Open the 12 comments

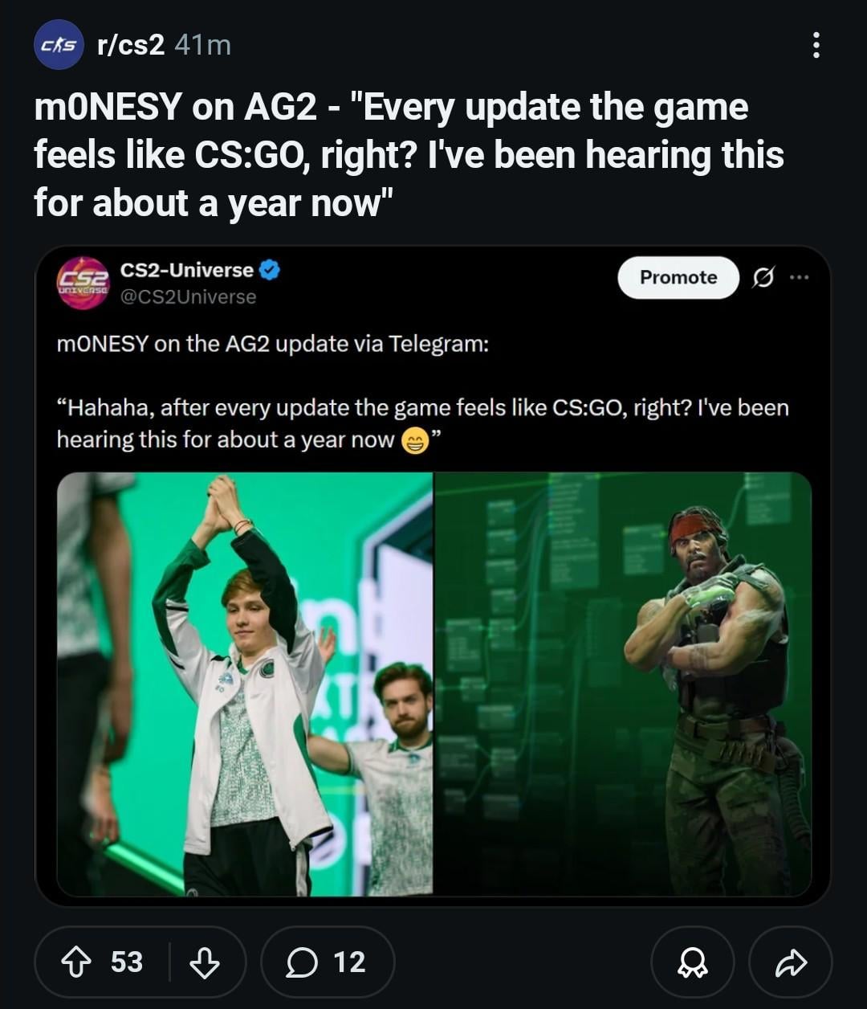328,962
